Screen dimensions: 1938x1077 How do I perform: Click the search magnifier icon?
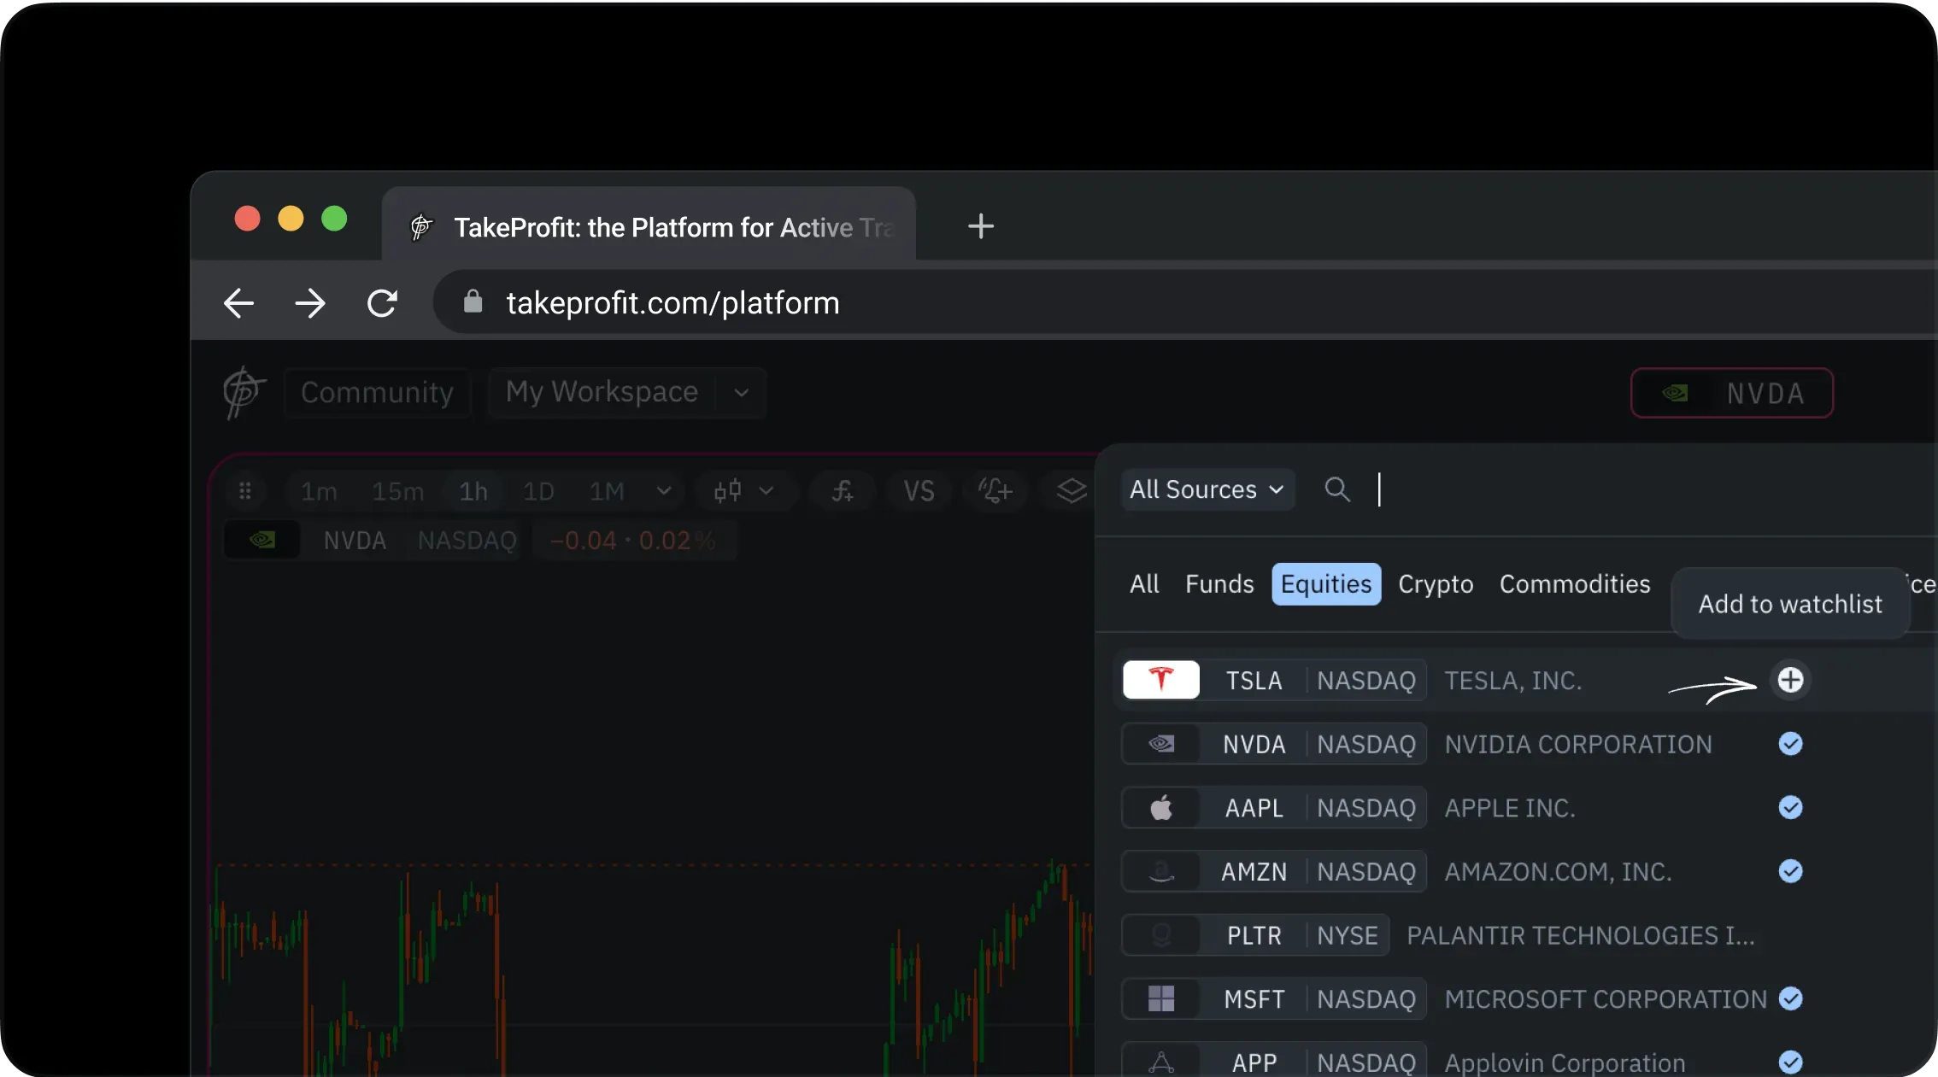pos(1336,489)
